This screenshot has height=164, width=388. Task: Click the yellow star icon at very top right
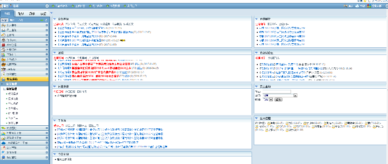click(x=365, y=1)
